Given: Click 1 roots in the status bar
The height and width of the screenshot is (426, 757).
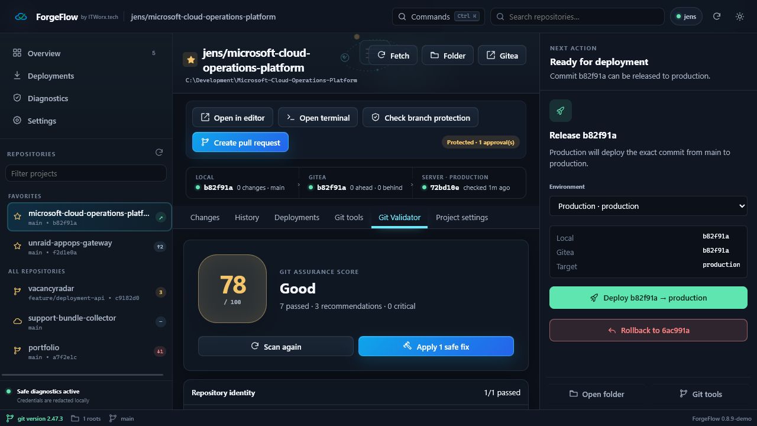Looking at the screenshot, I should pos(86,418).
